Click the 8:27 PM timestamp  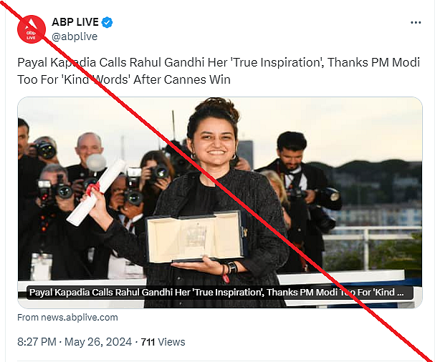coord(37,342)
